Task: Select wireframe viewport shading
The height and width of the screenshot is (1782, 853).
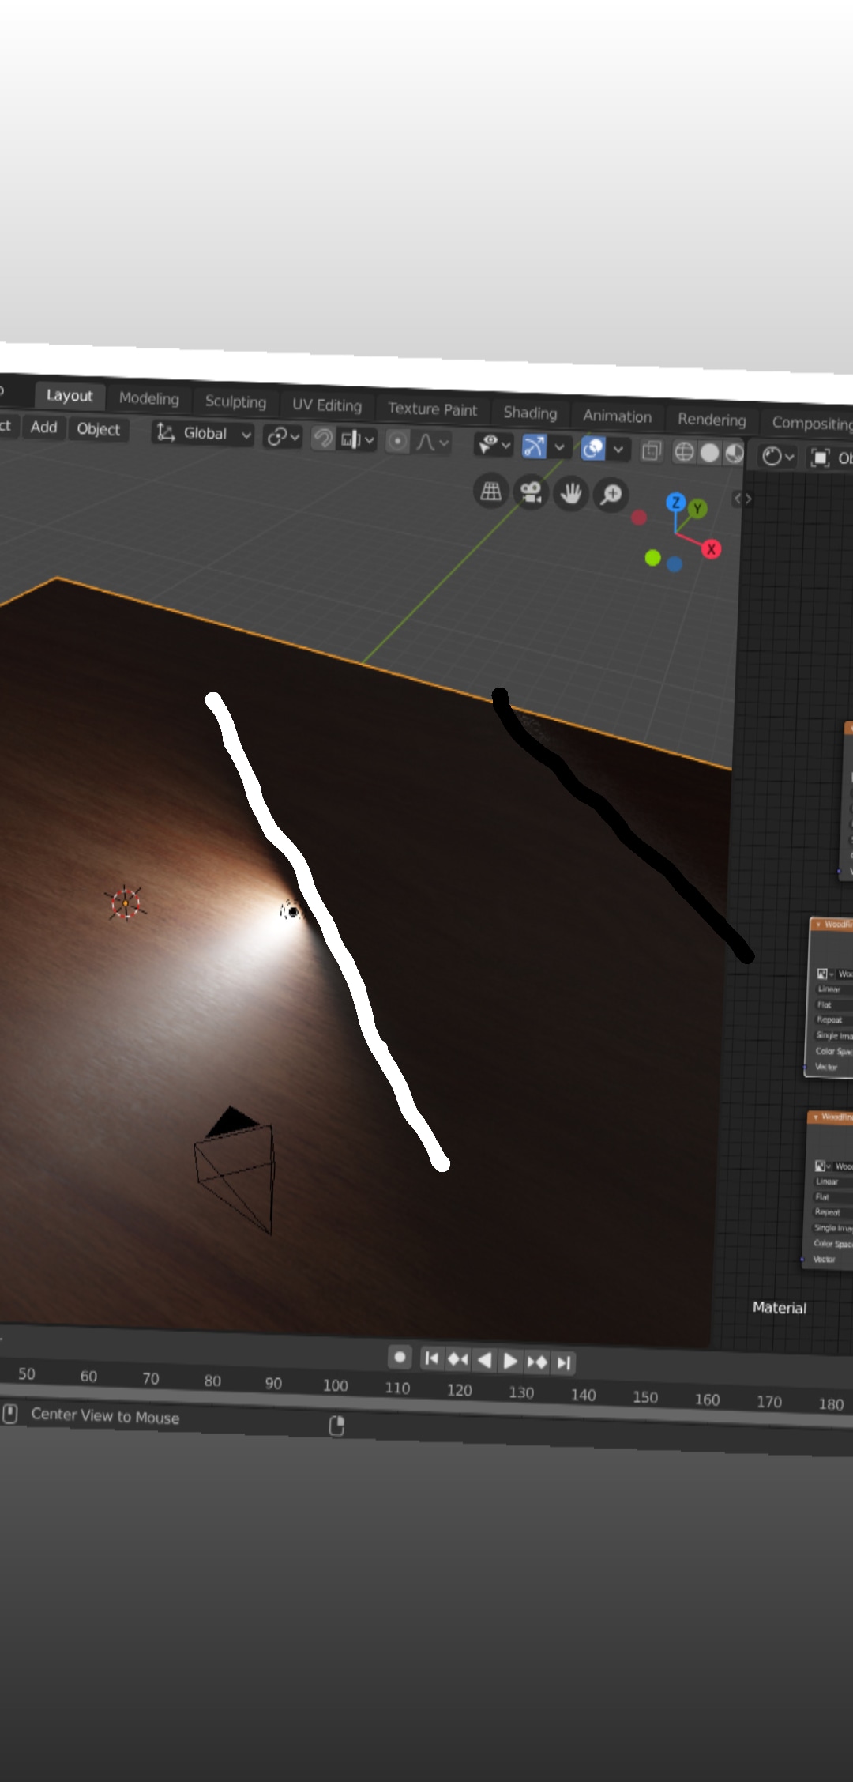Action: 684,452
